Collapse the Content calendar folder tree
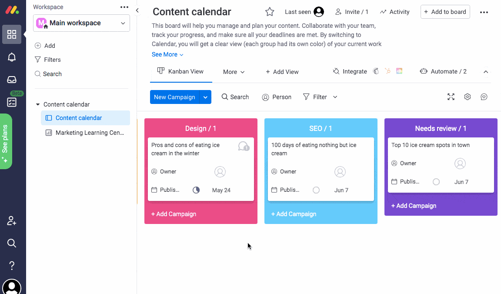 [x=38, y=104]
